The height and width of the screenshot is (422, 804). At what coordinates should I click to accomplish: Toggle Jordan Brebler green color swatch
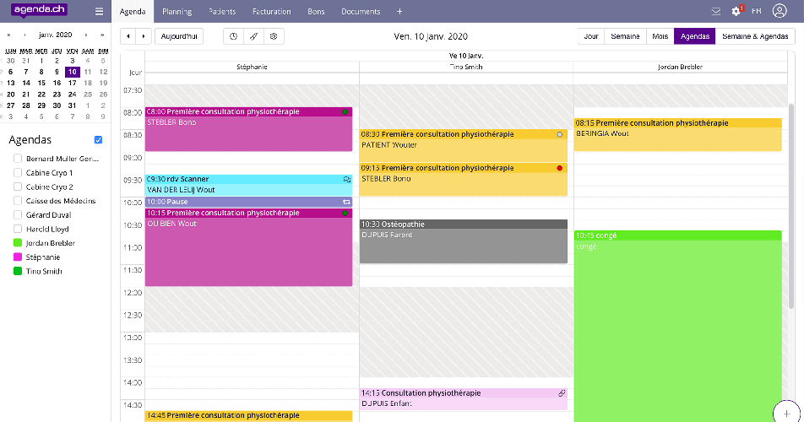pos(18,243)
